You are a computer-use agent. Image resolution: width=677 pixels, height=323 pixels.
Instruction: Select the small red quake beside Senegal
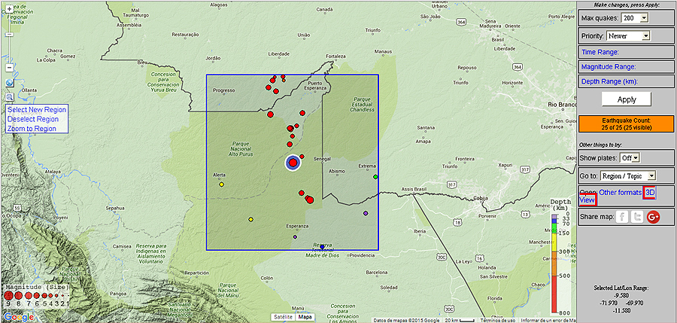(x=302, y=156)
